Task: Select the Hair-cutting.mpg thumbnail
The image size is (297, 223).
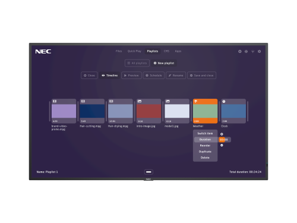Action: click(92, 111)
